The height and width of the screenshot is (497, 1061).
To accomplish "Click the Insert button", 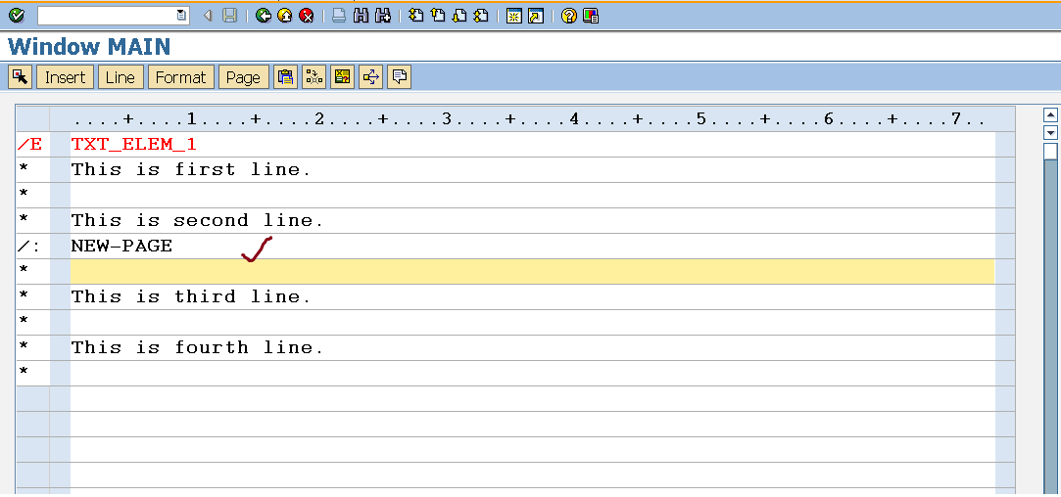I will [66, 77].
